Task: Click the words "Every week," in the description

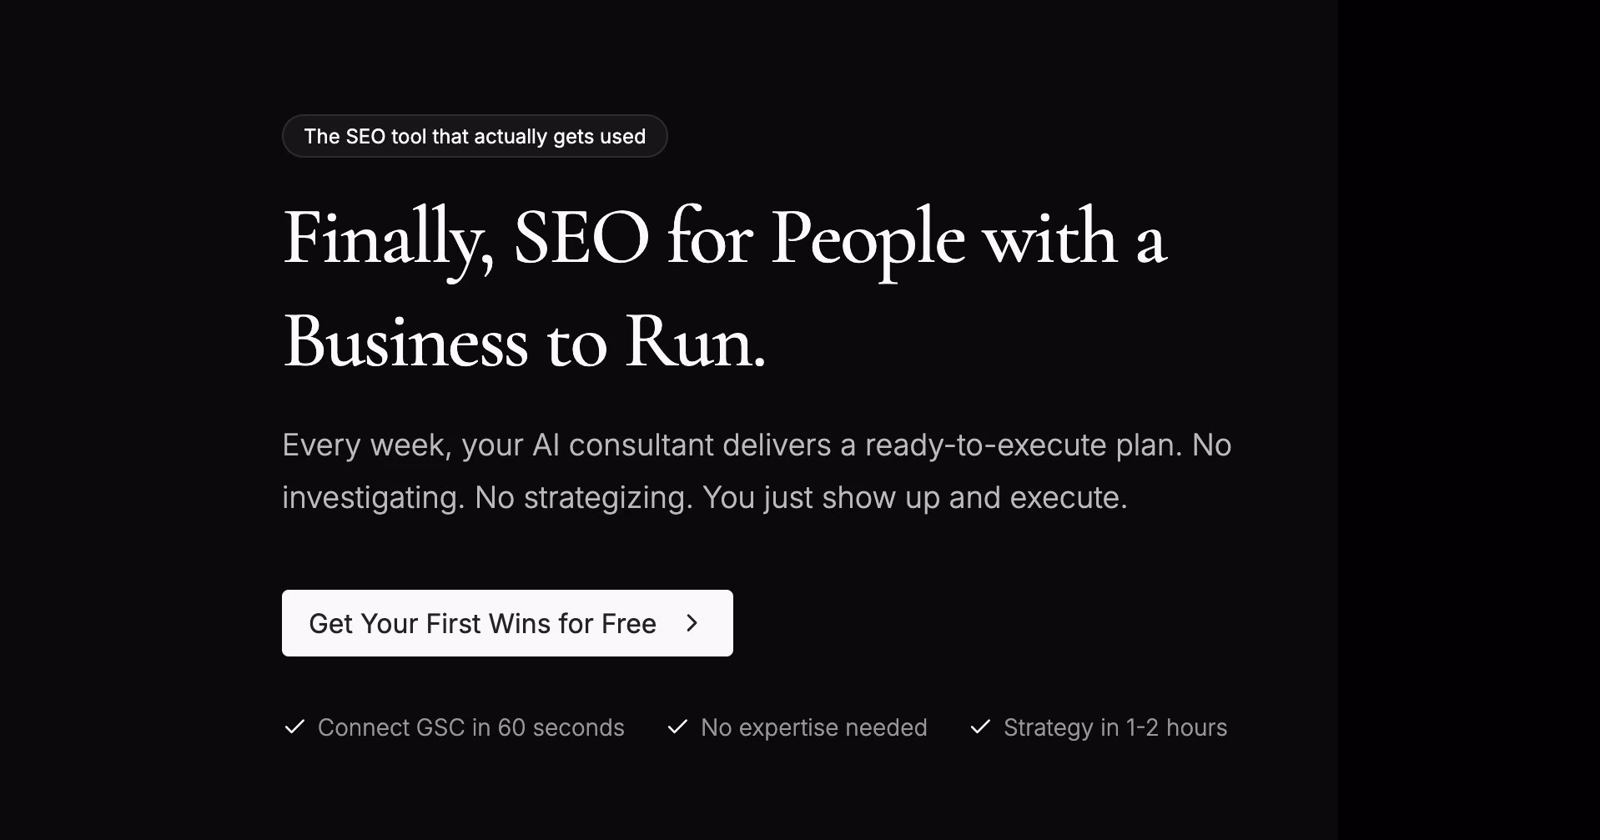Action: 367,445
